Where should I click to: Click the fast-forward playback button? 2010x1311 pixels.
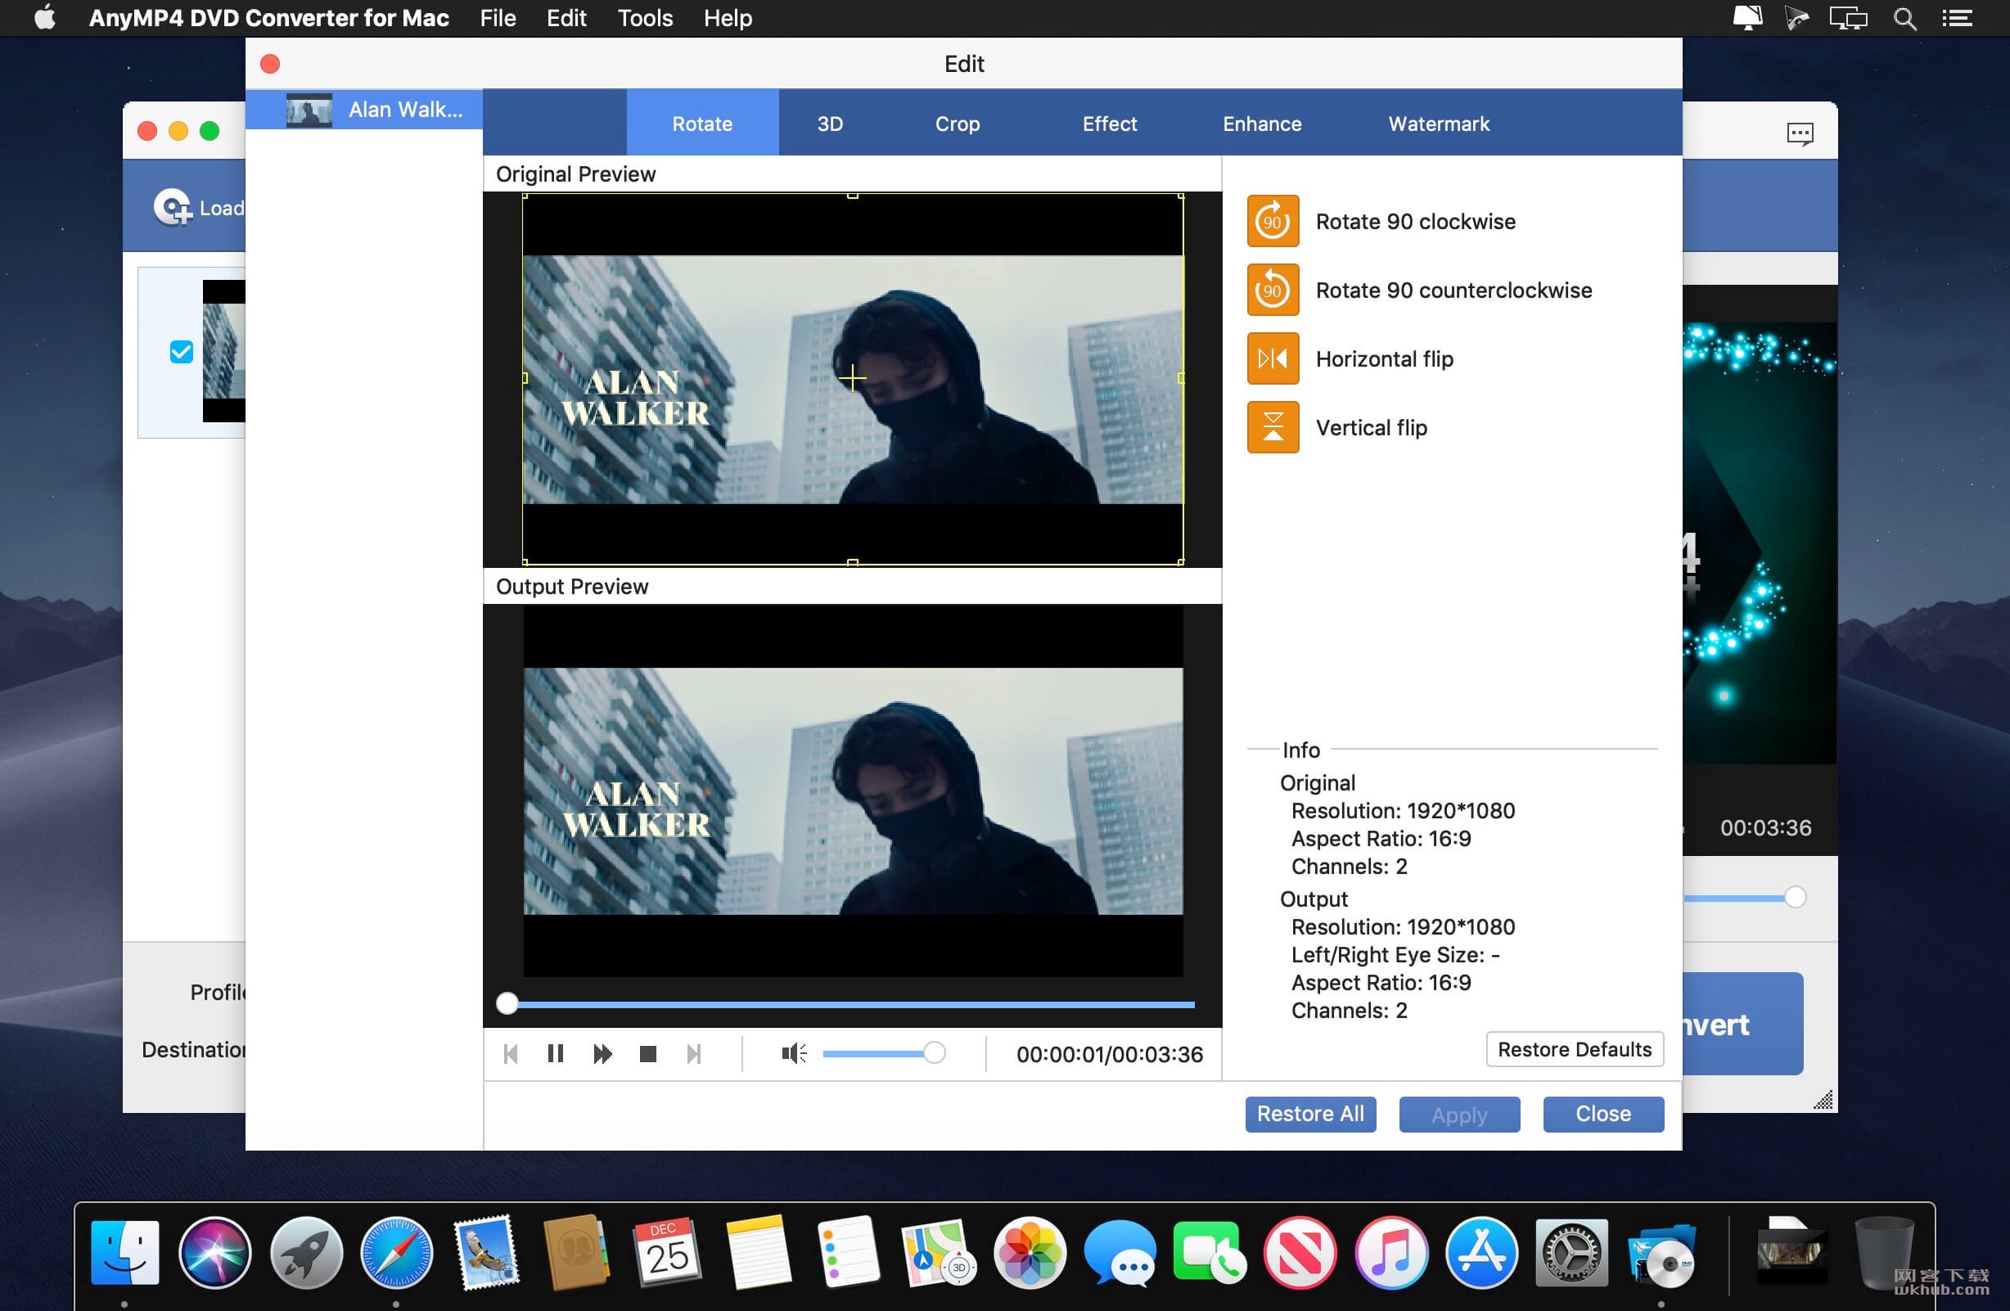point(602,1053)
